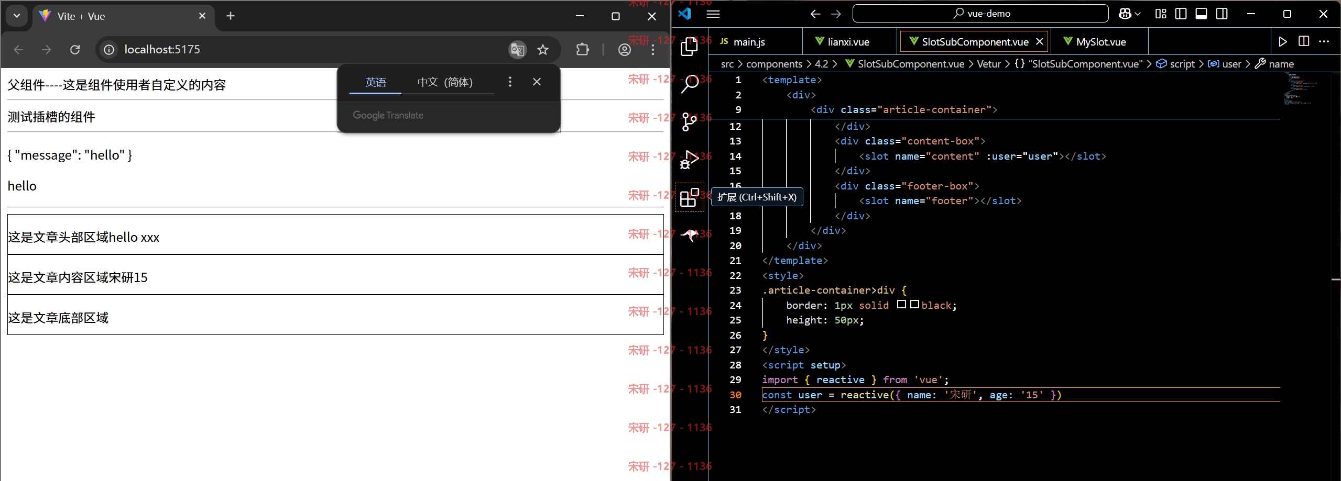Click the text 这是文章底部区域

pos(58,318)
